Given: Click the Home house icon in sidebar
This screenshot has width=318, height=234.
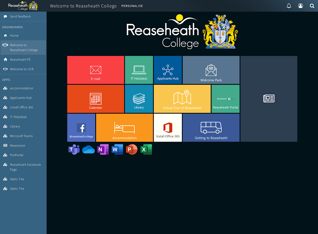Looking at the screenshot, I should 5,35.
